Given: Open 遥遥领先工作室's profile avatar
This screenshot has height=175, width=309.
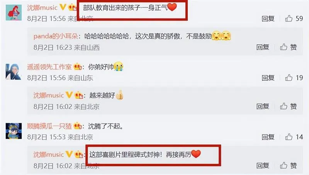Looking at the screenshot, I should pos(14,72).
